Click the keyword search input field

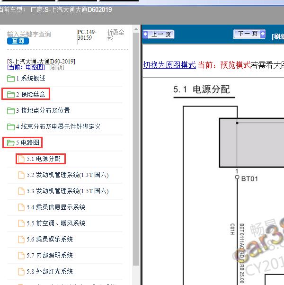[29, 34]
